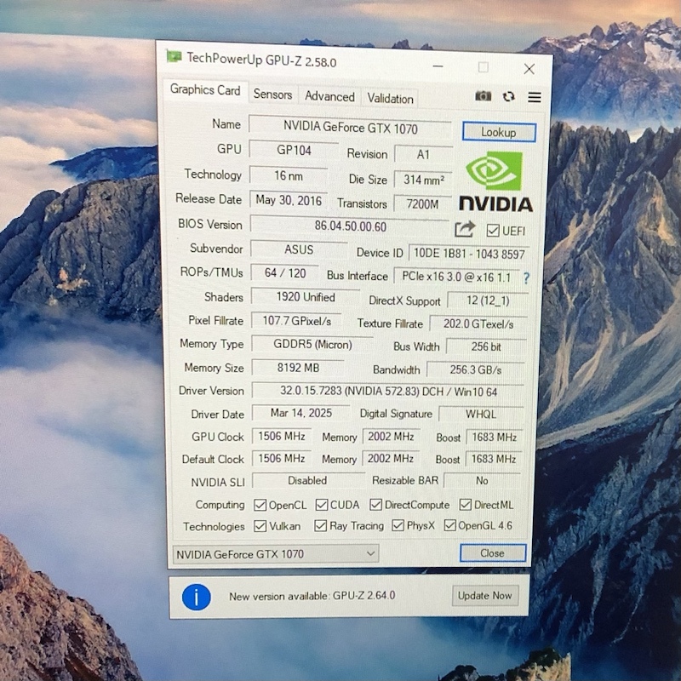
Task: Minimize the GPU-Z window
Action: click(438, 66)
